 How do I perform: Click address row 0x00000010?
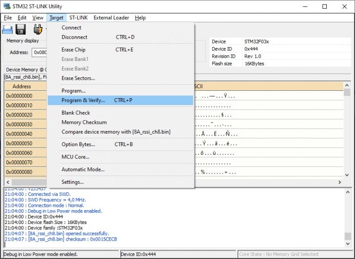point(25,105)
